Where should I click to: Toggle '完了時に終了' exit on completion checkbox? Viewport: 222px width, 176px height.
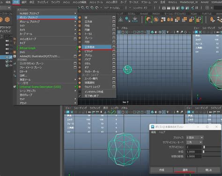[80, 96]
